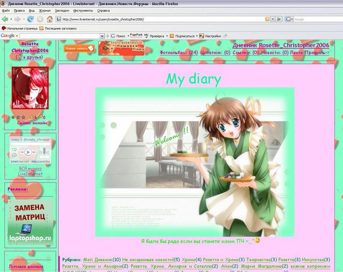The image size is (343, 272).
Task: Open the Профиль-> link
Action: pyautogui.click(x=317, y=53)
